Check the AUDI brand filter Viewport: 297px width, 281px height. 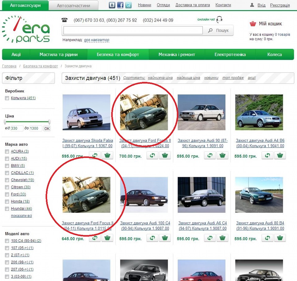pos(7,159)
